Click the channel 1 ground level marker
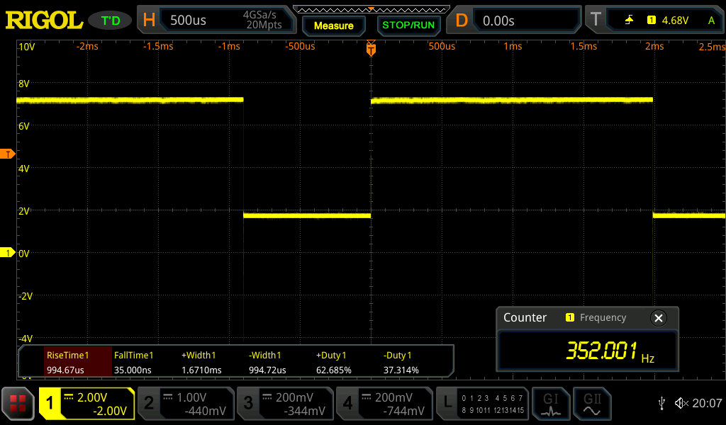This screenshot has width=726, height=425. point(7,253)
